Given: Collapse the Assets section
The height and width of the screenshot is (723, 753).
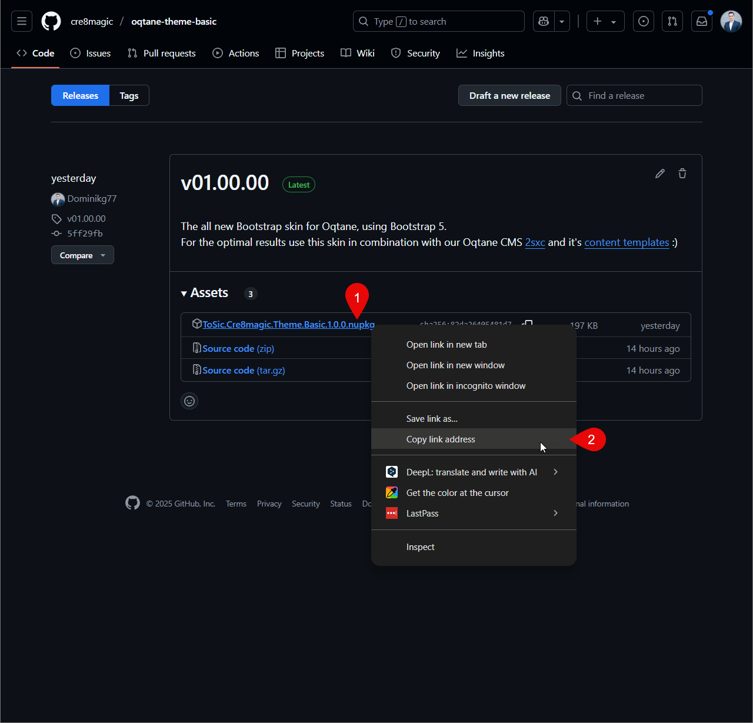Looking at the screenshot, I should [x=205, y=293].
